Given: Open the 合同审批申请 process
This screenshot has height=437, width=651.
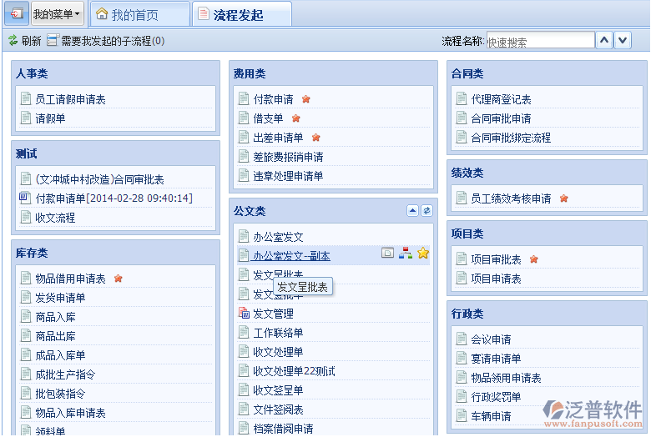Looking at the screenshot, I should click(501, 118).
